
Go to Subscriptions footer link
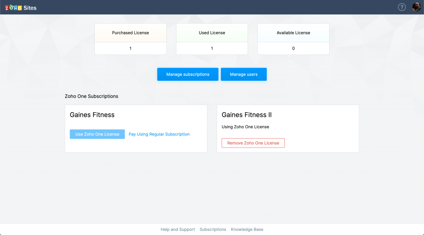point(213,229)
